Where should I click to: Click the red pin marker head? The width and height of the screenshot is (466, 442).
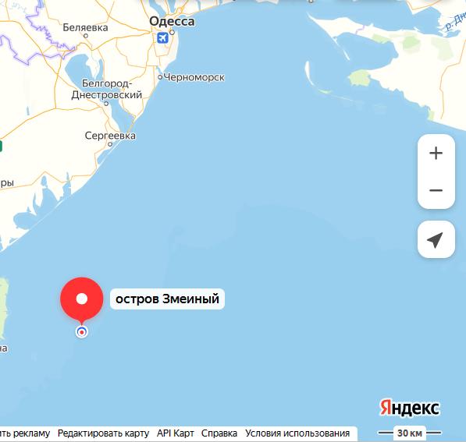82,299
